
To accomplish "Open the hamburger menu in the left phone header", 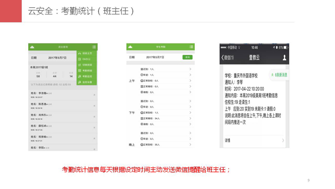I will [94, 47].
